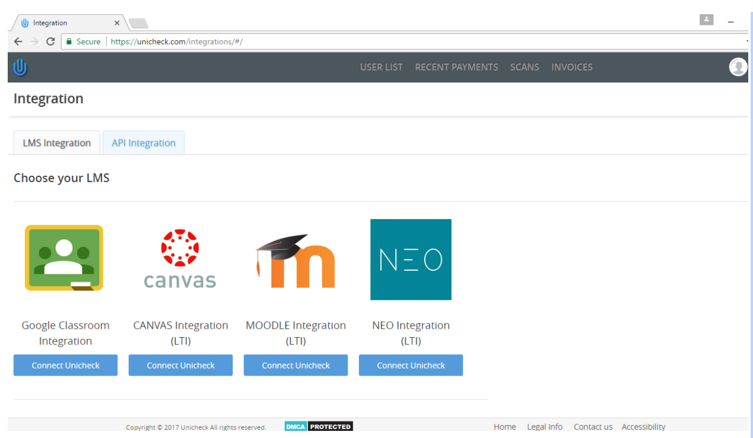Image resolution: width=753 pixels, height=438 pixels.
Task: Open the Contact us footer link
Action: click(x=593, y=427)
